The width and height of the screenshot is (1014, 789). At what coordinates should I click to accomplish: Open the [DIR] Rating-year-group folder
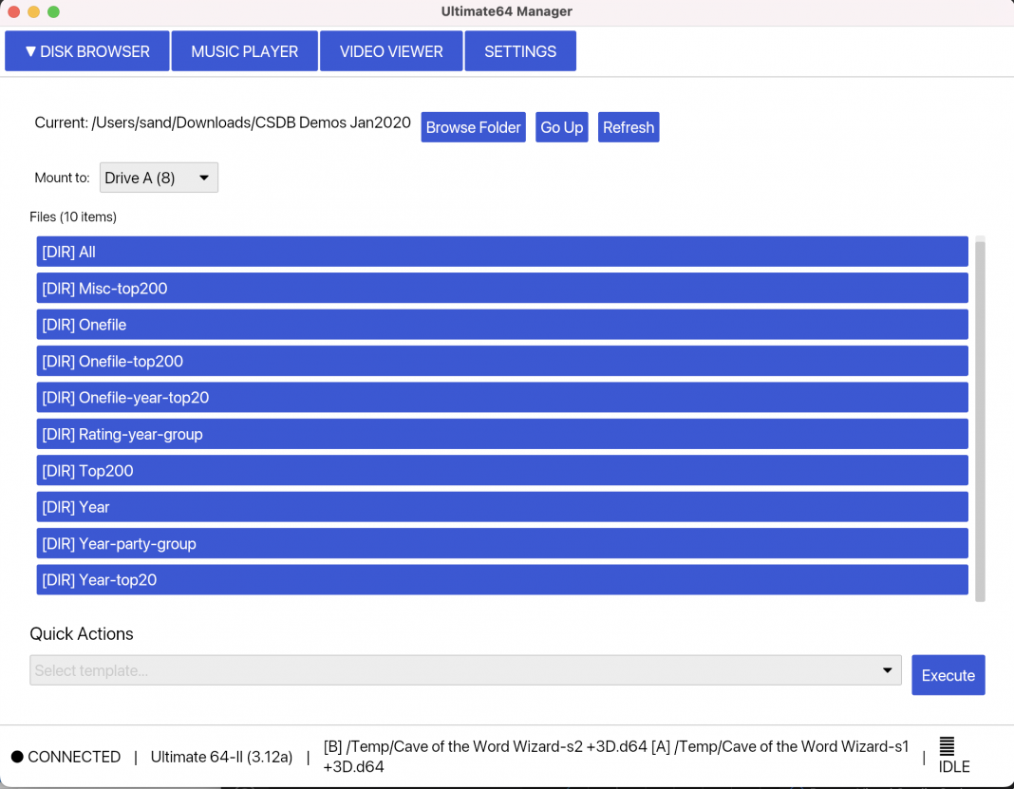(502, 434)
